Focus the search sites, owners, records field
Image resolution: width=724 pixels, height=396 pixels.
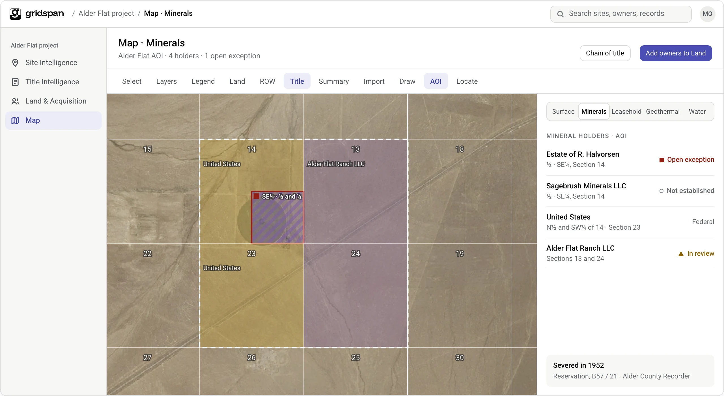click(x=621, y=14)
